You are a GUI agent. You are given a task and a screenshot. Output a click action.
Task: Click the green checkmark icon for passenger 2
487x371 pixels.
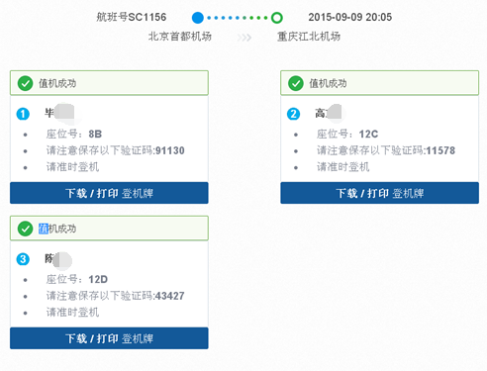296,83
